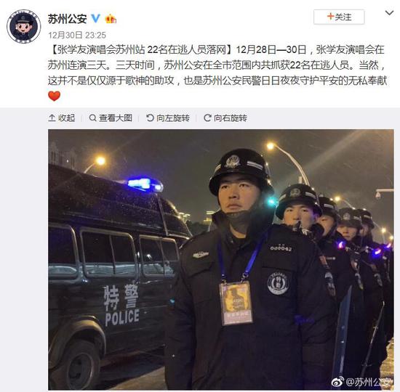Viewport: 400px width, 392px height.
Task: Click the post headline 张学友演唱会苏州站 text
Action: (x=101, y=49)
